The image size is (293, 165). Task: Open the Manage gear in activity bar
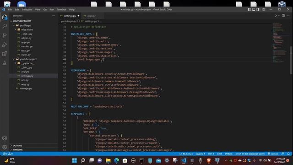tap(5, 147)
